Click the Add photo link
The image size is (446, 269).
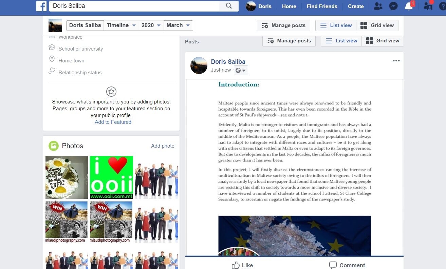click(163, 146)
